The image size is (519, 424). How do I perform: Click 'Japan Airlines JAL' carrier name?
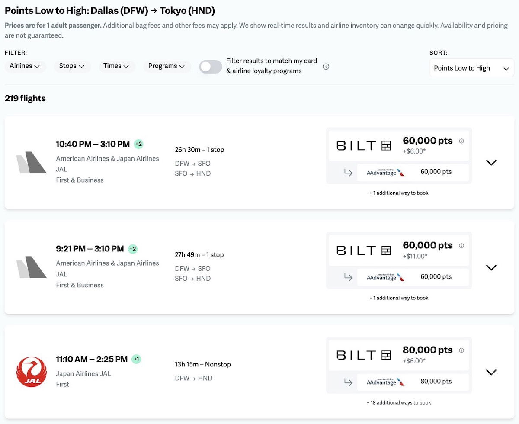(x=83, y=373)
